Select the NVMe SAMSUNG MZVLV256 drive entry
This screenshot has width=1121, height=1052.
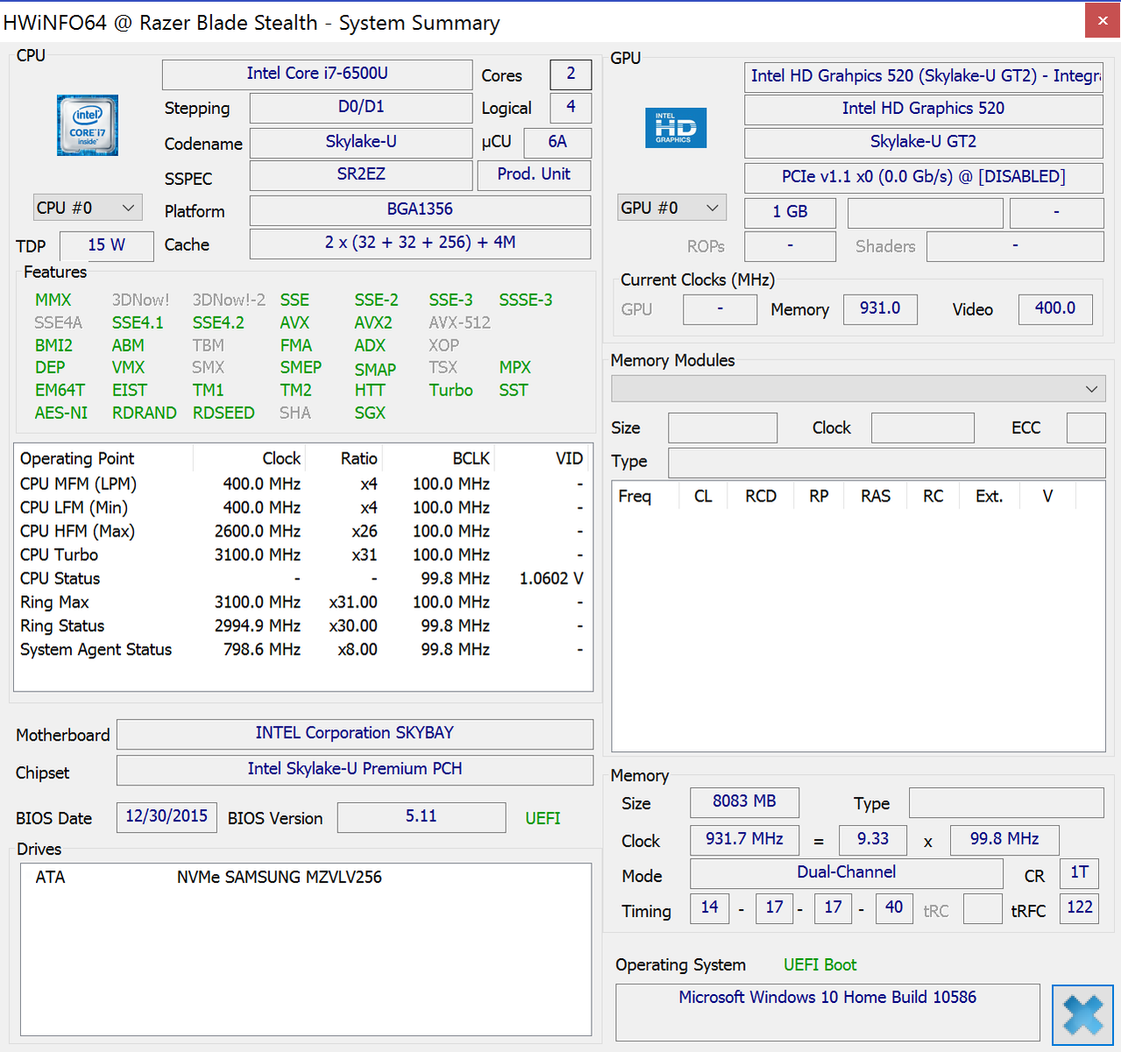point(279,877)
